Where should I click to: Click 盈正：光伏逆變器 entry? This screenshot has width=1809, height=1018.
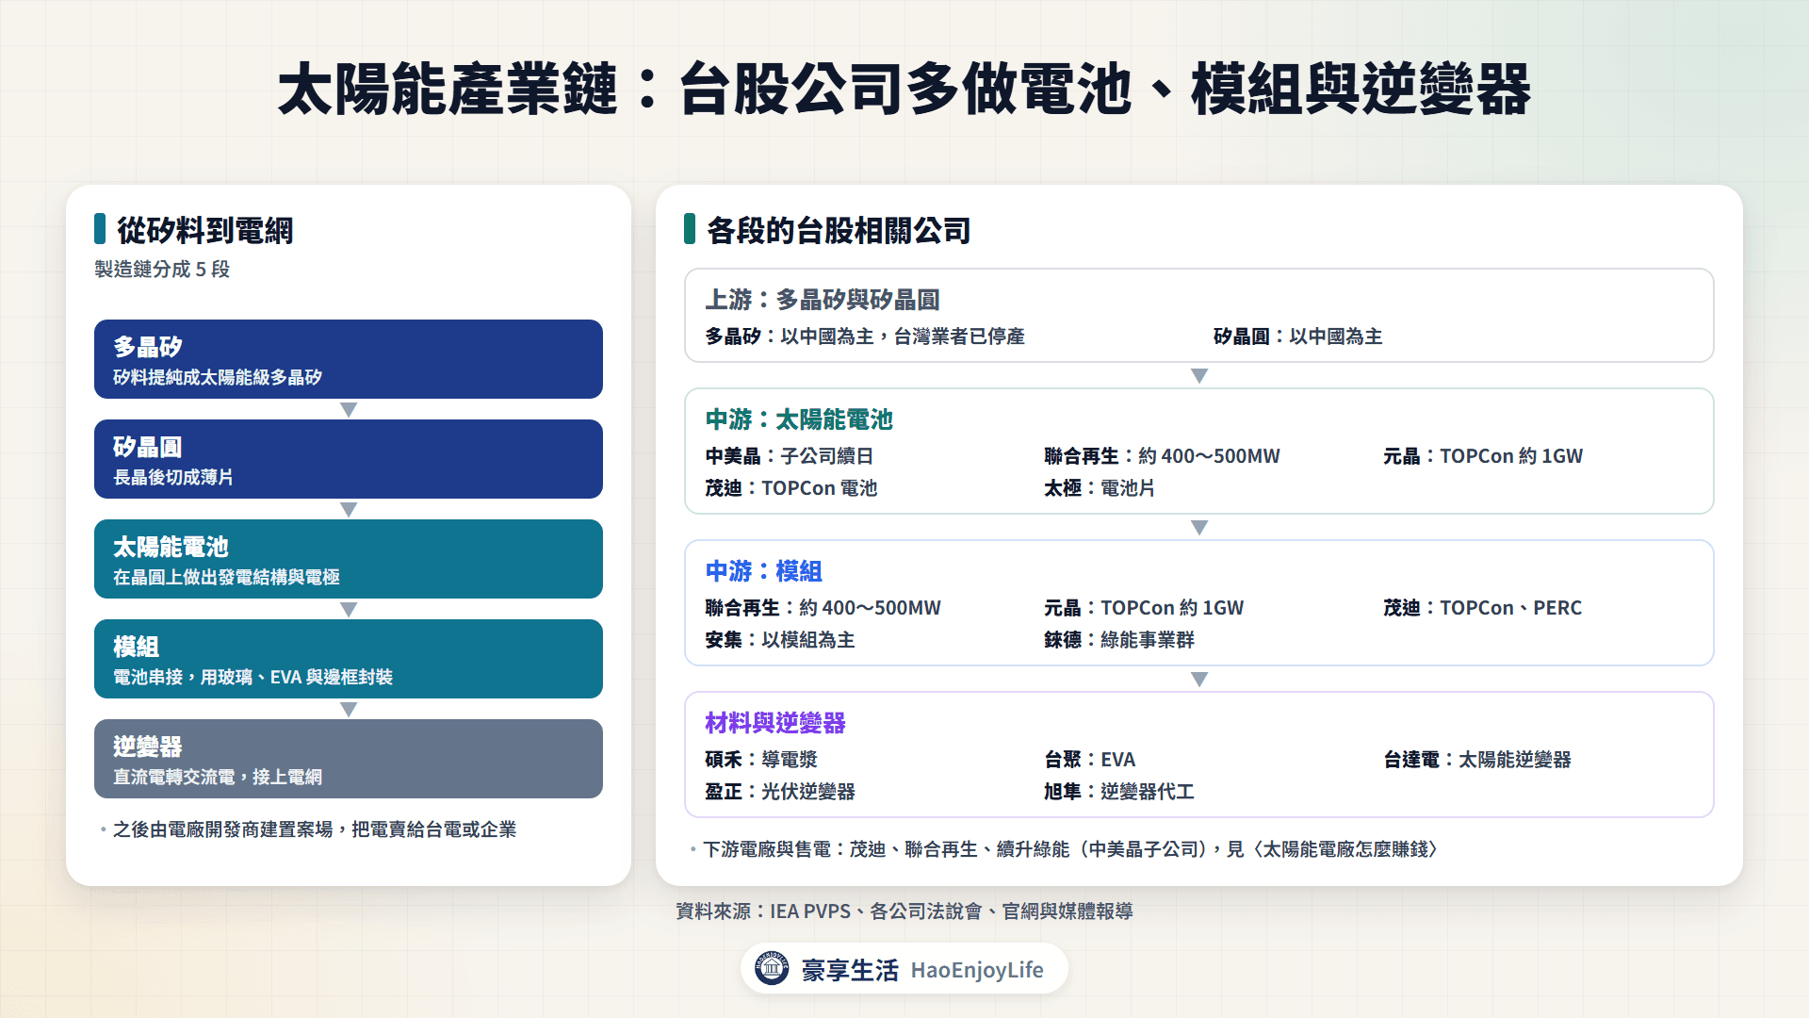tap(780, 792)
